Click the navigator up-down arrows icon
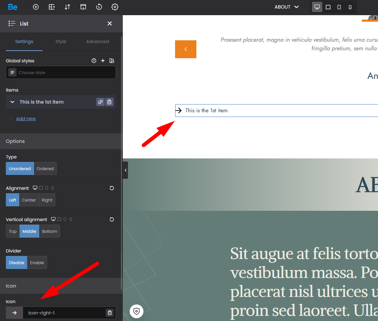Viewport: 378px width, 321px height. coord(67,7)
